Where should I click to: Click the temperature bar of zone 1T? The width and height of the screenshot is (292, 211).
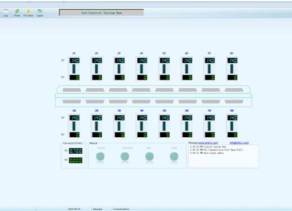(74, 69)
